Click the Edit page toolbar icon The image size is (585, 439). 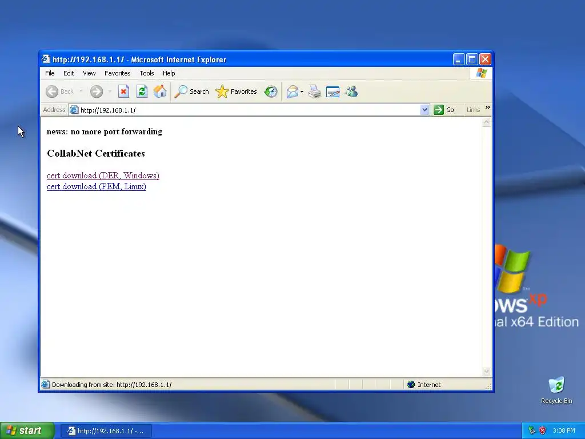[333, 91]
